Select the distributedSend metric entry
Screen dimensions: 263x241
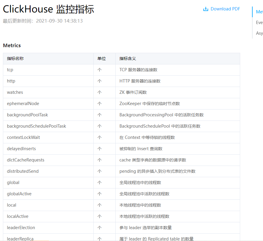[x=23, y=171]
